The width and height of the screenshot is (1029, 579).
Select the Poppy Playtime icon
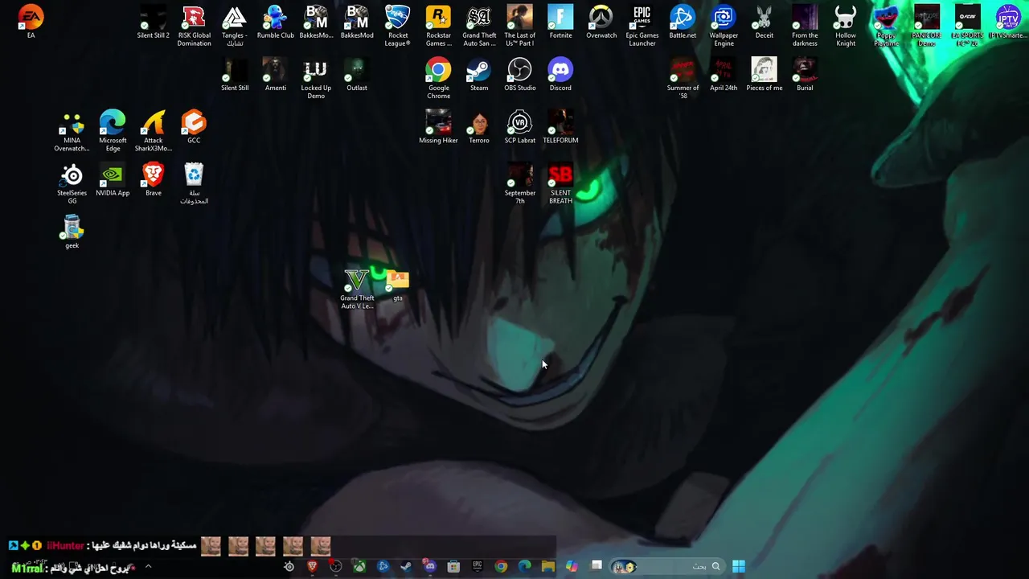[x=886, y=26]
